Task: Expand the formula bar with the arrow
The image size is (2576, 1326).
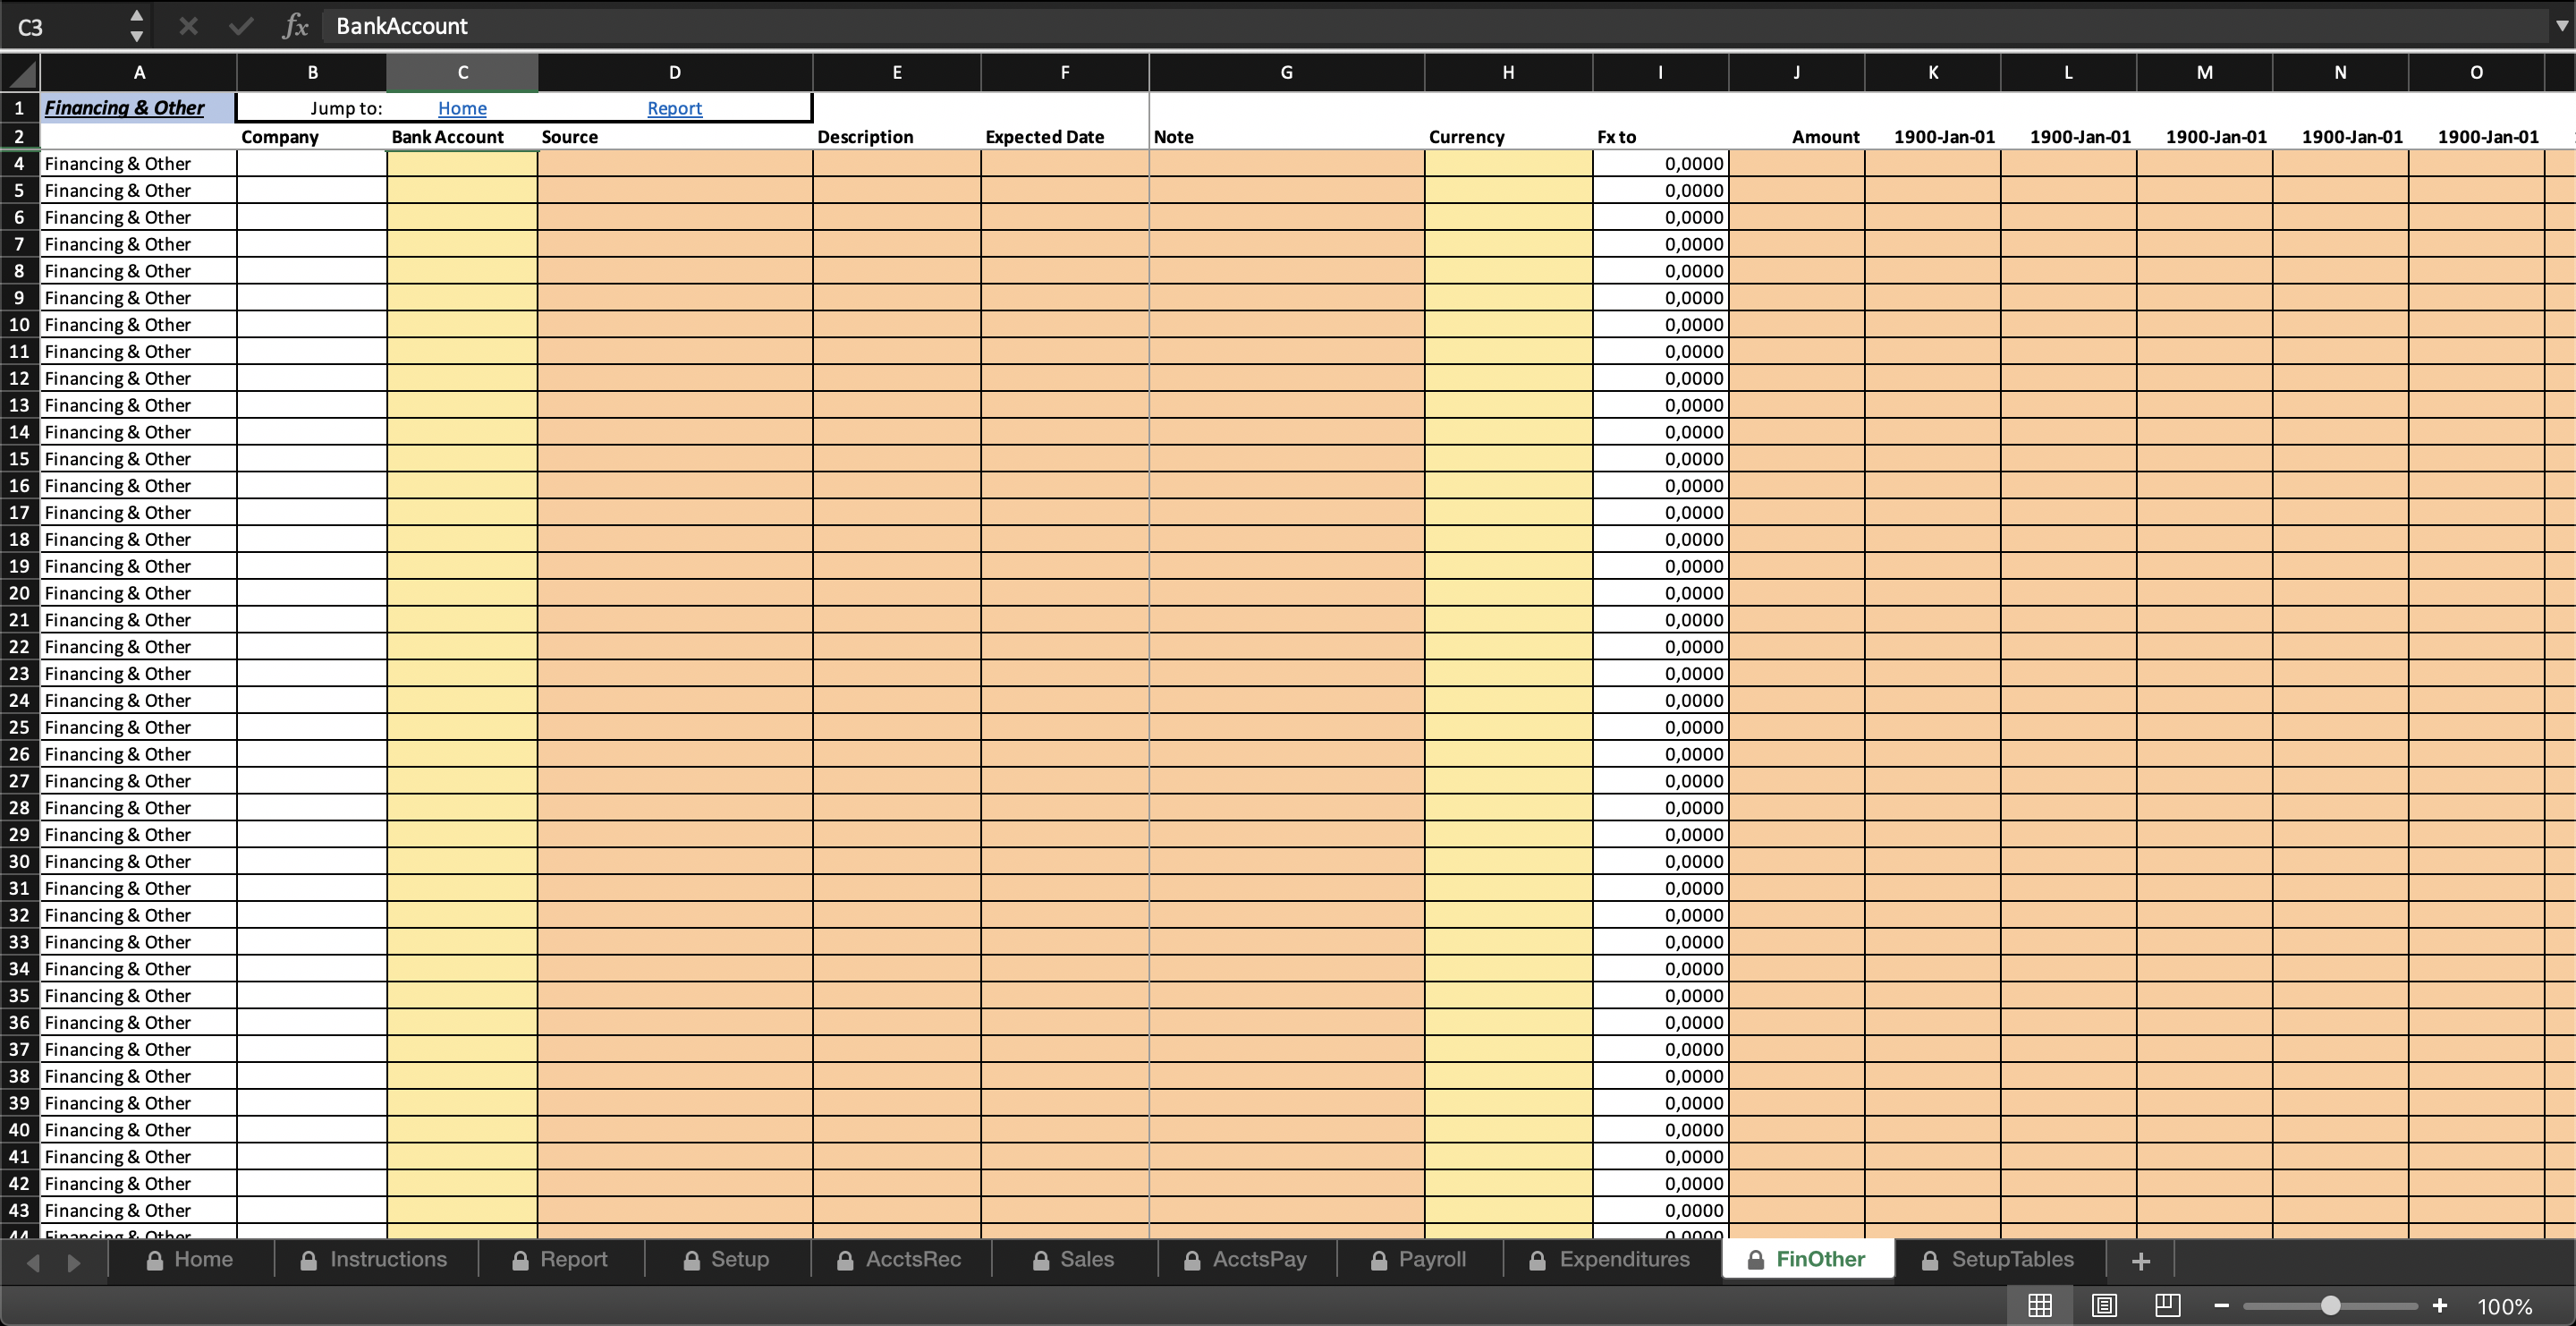Action: pos(2561,26)
